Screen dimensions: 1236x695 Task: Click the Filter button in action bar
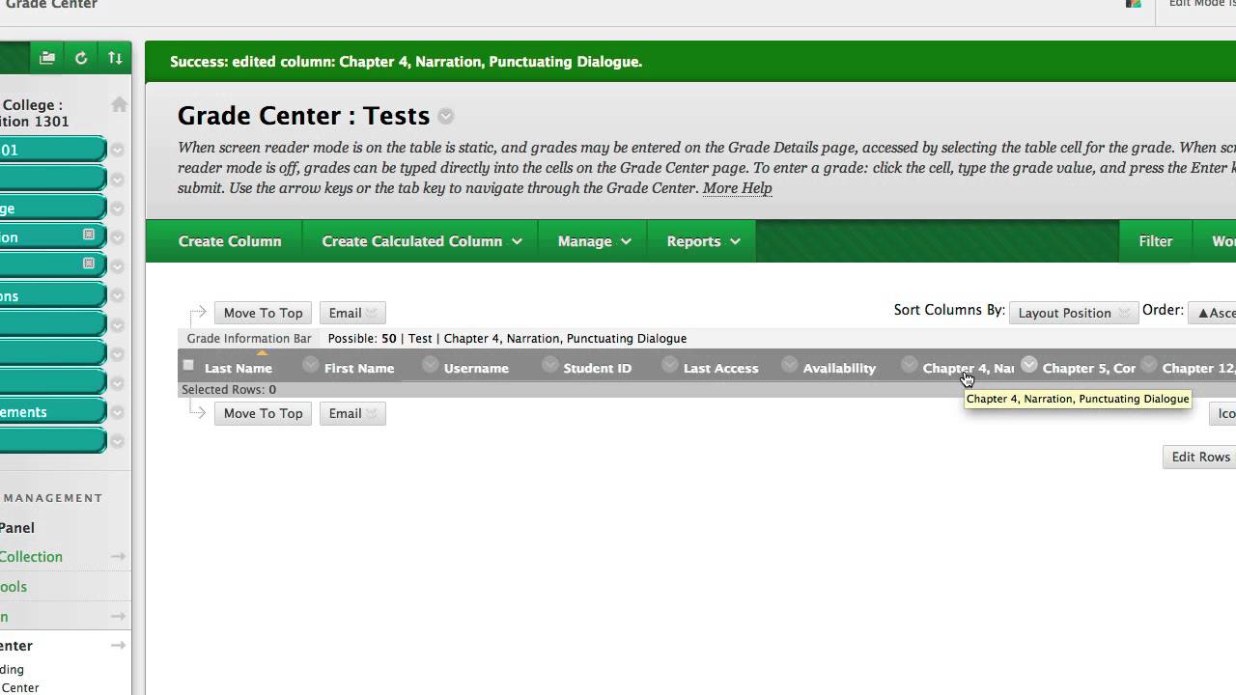(x=1155, y=241)
